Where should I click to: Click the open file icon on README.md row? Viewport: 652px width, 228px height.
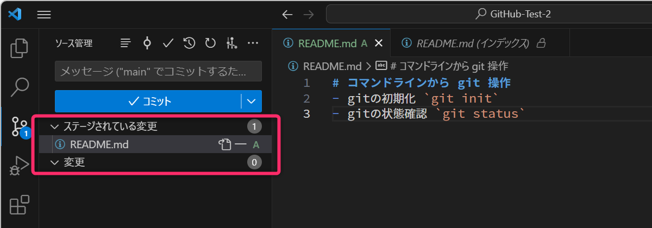point(224,144)
